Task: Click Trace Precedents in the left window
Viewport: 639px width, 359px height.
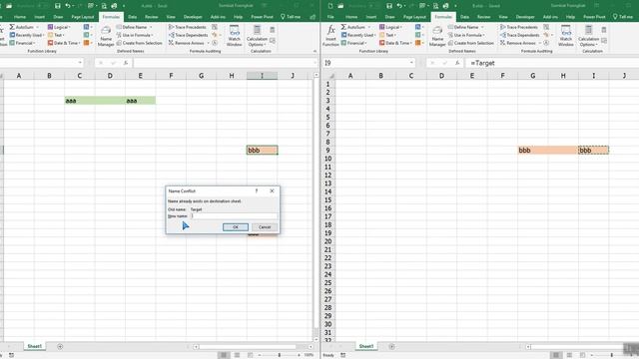Action: pos(188,27)
